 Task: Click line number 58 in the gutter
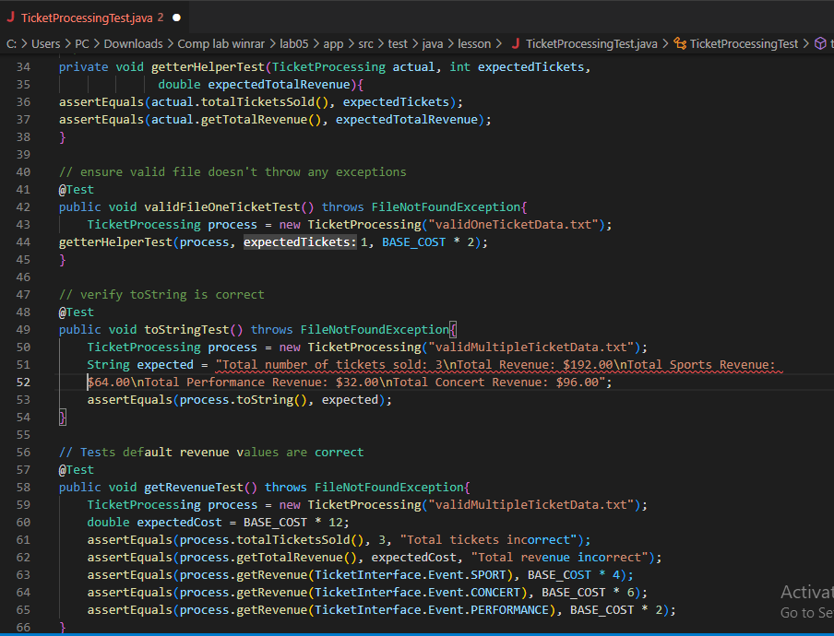(x=23, y=488)
